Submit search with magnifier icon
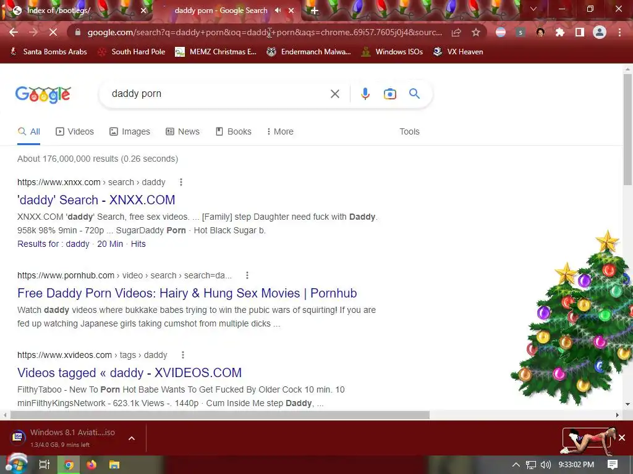Screen dimensions: 633x474 pos(415,94)
